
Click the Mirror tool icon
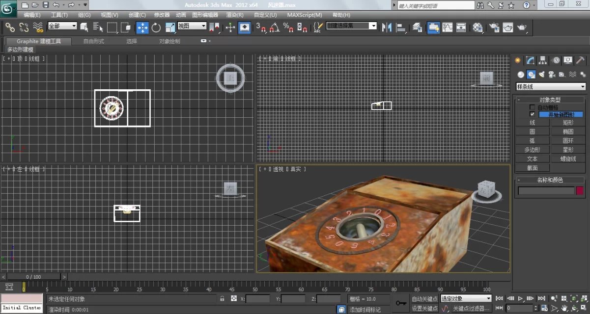pyautogui.click(x=386, y=27)
